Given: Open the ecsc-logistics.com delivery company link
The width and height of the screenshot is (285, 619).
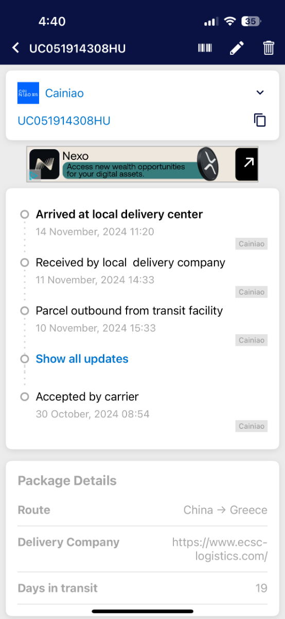Looking at the screenshot, I should click(220, 549).
